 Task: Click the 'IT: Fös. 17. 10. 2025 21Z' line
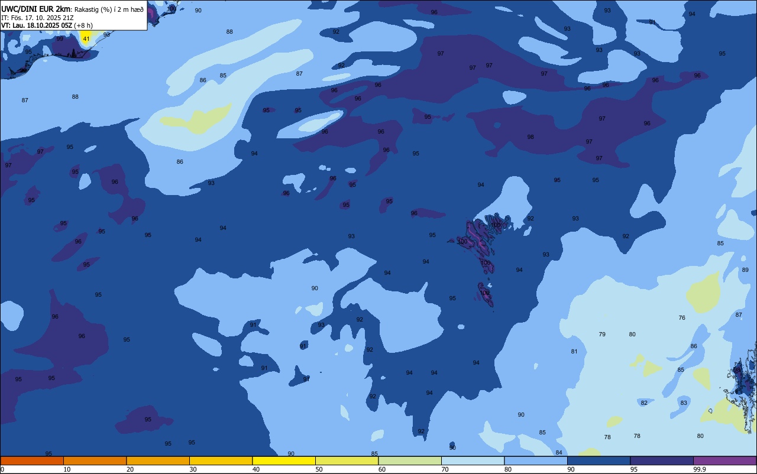coord(37,18)
